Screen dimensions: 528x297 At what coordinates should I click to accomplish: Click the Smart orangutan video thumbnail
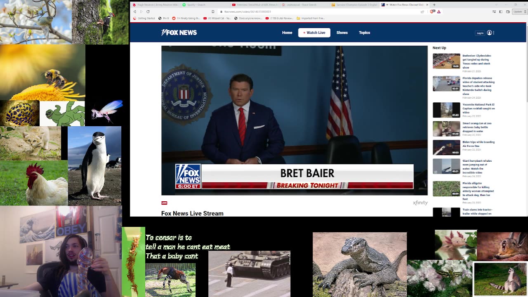click(x=446, y=129)
